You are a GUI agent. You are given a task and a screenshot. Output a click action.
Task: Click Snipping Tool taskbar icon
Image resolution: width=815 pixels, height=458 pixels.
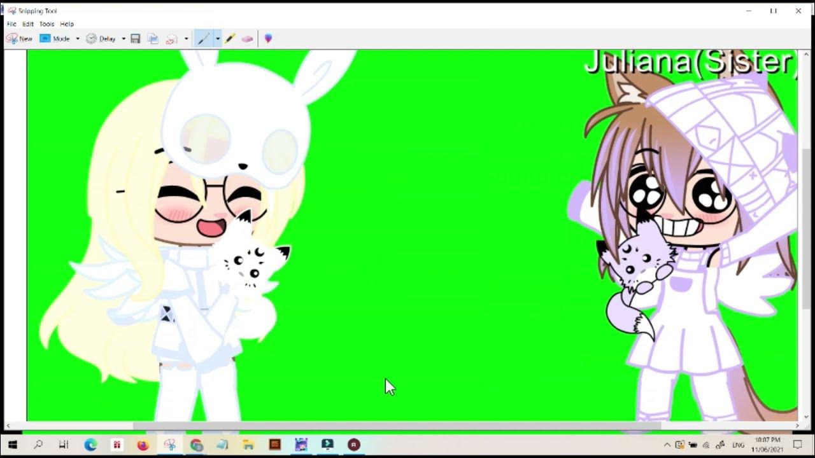pos(169,445)
